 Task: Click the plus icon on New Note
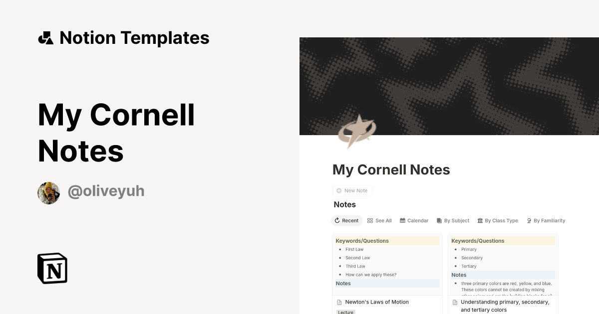pos(338,190)
